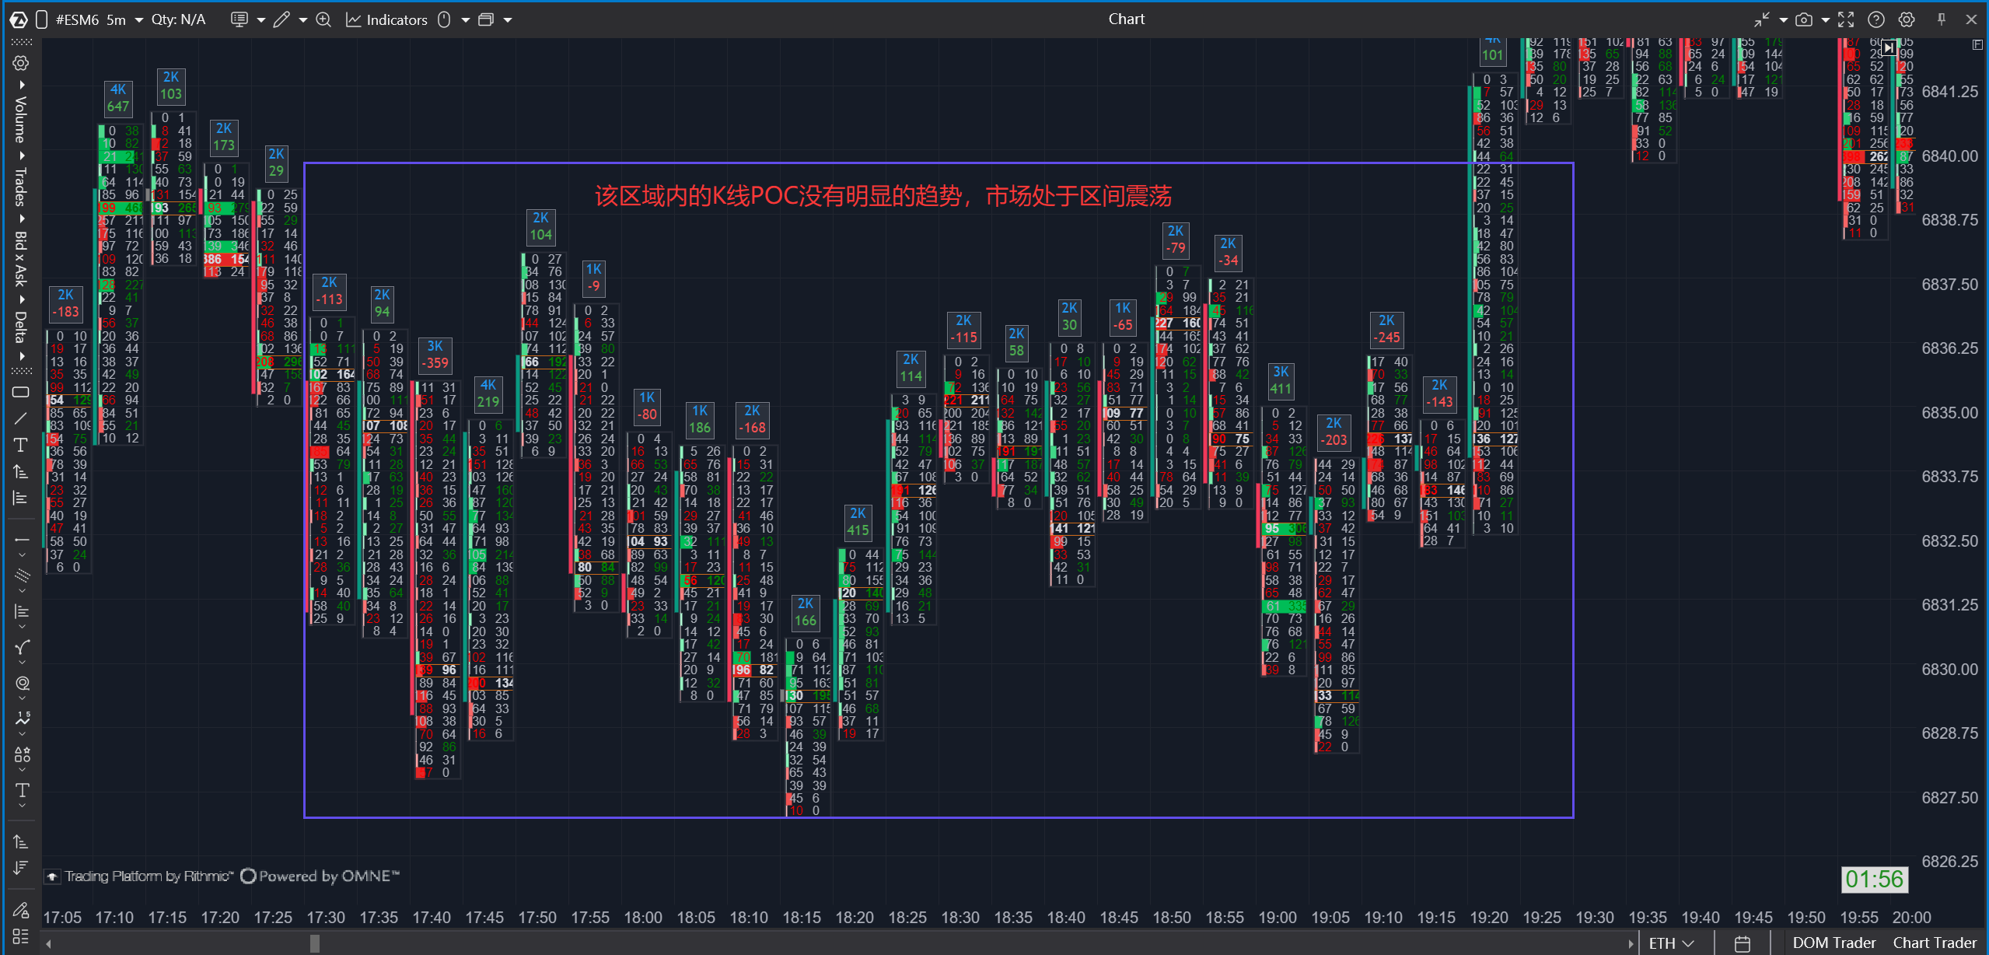This screenshot has height=955, width=1989.
Task: Select the trend line drawing tool
Action: point(21,418)
